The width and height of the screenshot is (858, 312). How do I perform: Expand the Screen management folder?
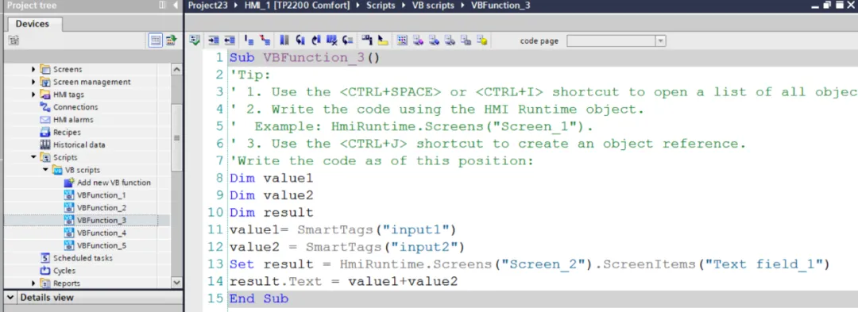click(34, 82)
